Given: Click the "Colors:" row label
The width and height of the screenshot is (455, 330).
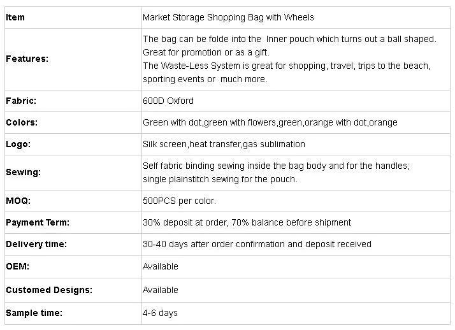Looking at the screenshot, I should pyautogui.click(x=22, y=122).
